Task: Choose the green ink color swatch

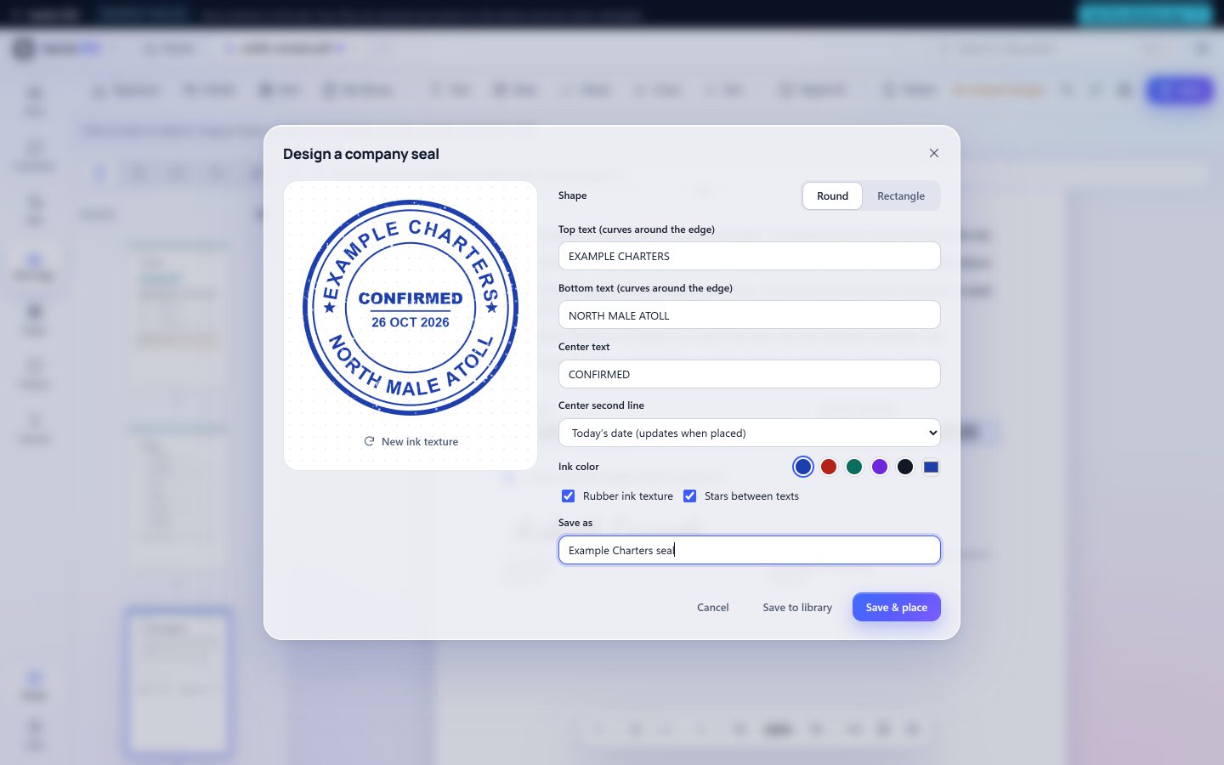Action: coord(854,467)
